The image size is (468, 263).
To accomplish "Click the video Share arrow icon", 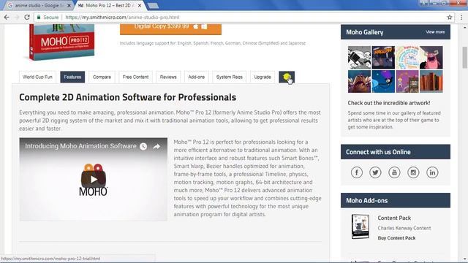I will point(156,146).
